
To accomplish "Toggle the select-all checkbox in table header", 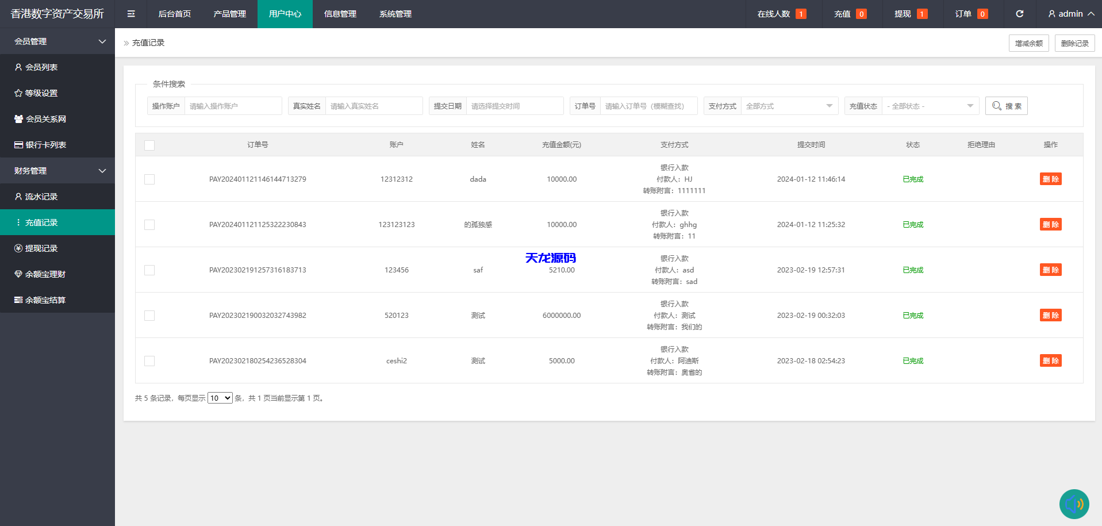I will [x=149, y=145].
